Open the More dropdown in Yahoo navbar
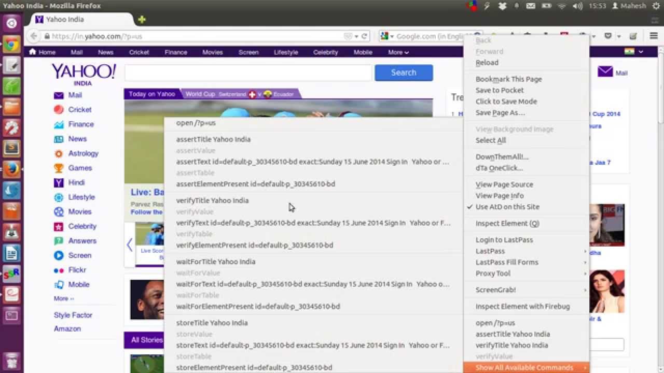 click(398, 52)
